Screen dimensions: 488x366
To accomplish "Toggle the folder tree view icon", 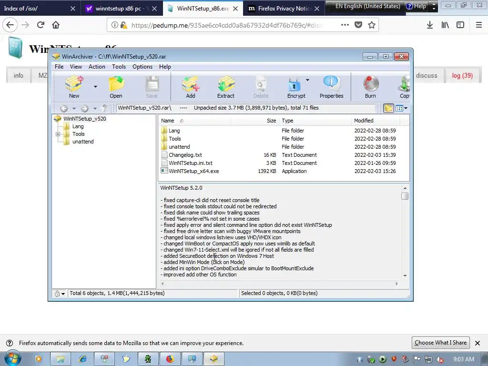I will click(x=388, y=108).
